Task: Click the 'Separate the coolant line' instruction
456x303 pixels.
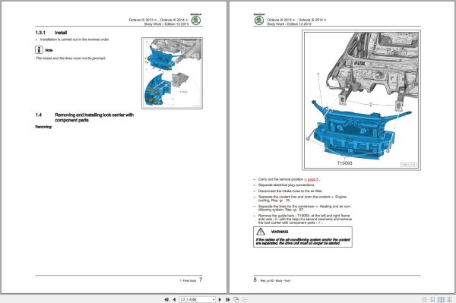Action: click(x=302, y=199)
